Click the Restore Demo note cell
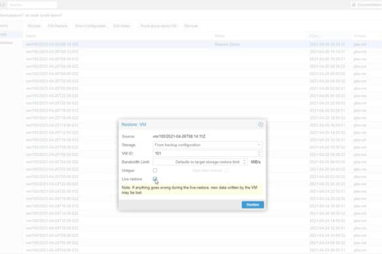Screen dimensions: 382x254 [227, 44]
